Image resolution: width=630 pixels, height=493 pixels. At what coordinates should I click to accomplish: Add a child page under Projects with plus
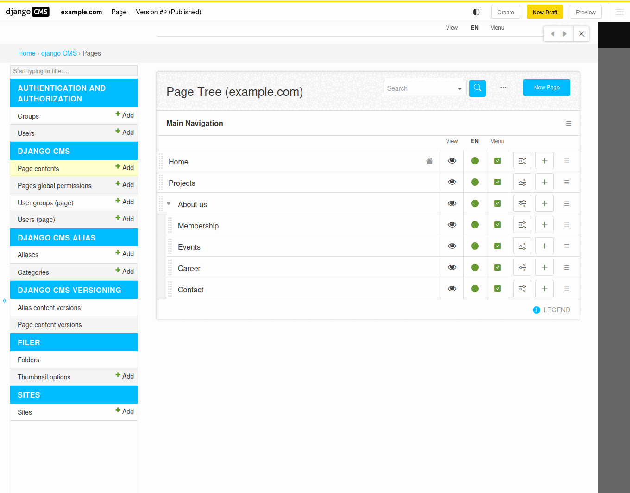pos(544,182)
